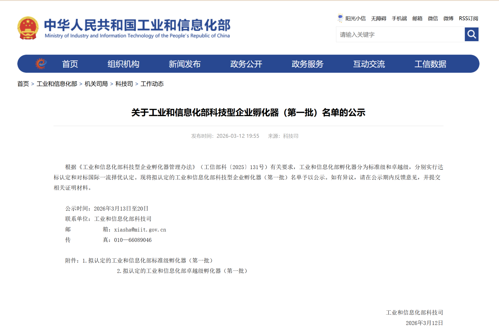Select 政务公开 in the navigation bar
Screen dimensions: 499x336
246,64
